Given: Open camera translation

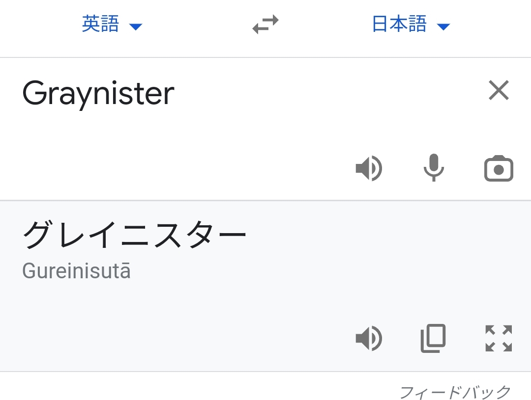Looking at the screenshot, I should [499, 169].
